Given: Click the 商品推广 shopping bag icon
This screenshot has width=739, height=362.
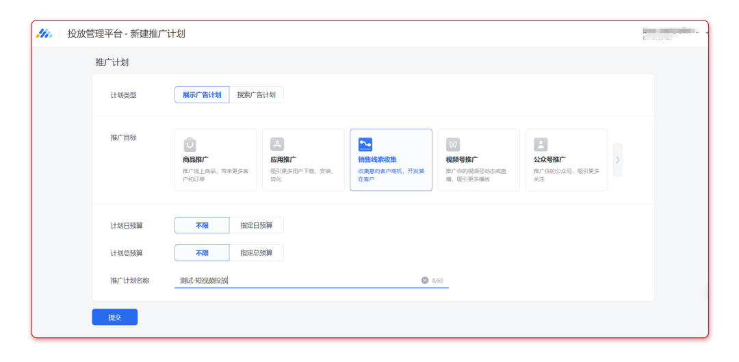Looking at the screenshot, I should click(x=190, y=144).
